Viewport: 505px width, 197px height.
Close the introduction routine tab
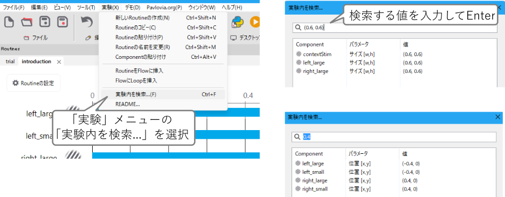[59, 62]
